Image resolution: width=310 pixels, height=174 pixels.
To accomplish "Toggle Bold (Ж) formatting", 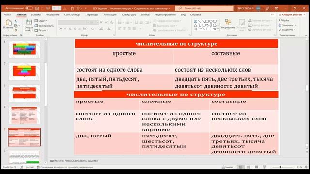I will (61, 29).
